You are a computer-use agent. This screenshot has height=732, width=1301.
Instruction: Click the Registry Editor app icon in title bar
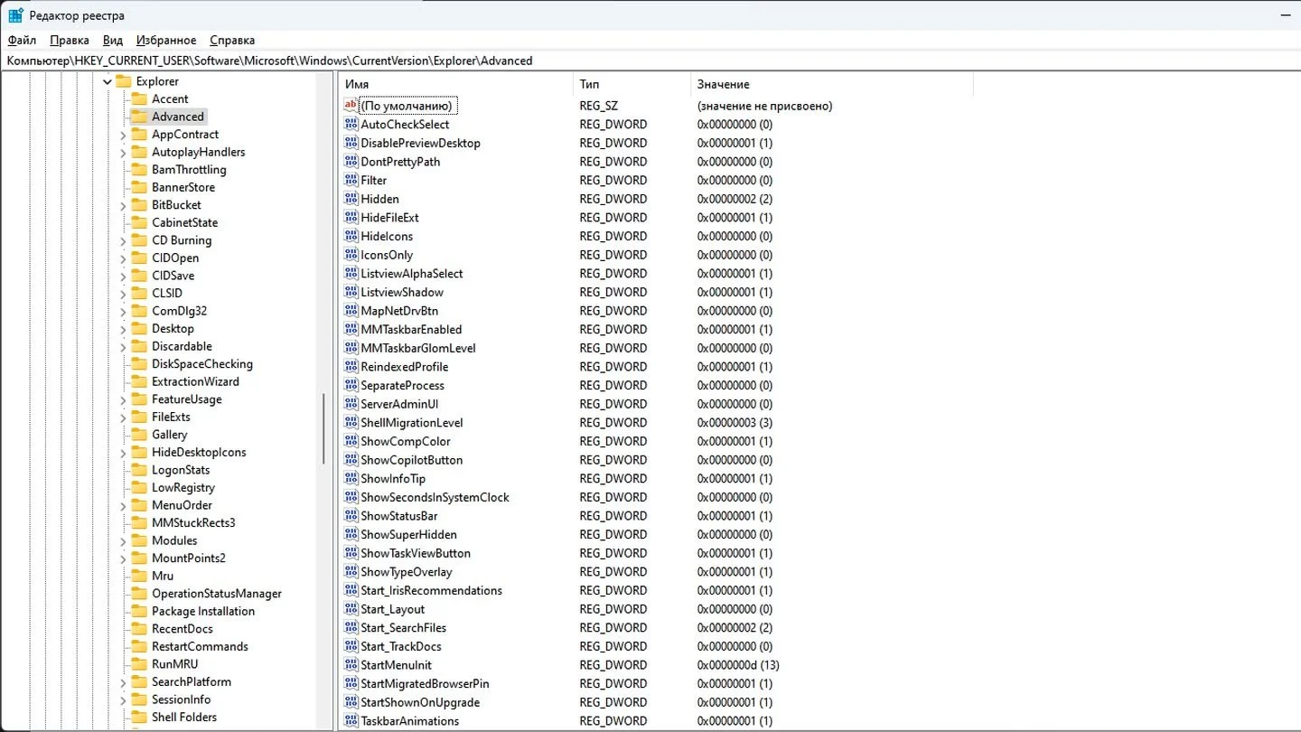point(15,15)
